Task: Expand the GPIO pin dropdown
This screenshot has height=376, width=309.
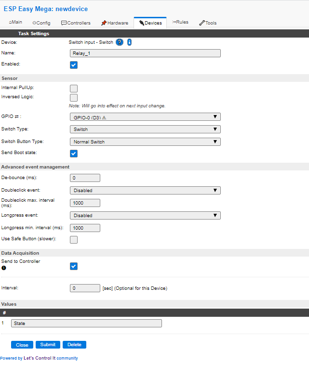Action: (145, 117)
